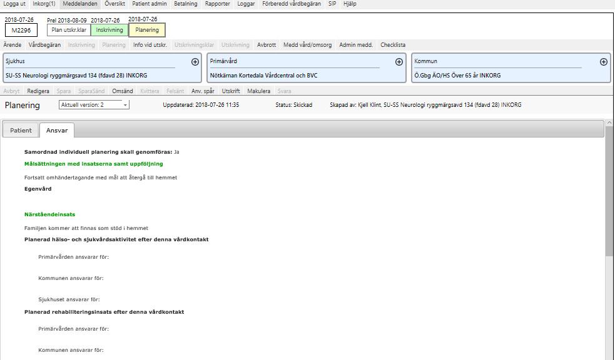Screen dimensions: 615x360
Task: Click the vertical scrollbar thumb
Action: (609, 192)
